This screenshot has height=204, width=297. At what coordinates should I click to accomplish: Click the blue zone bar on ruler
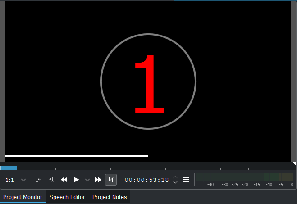click(9, 168)
